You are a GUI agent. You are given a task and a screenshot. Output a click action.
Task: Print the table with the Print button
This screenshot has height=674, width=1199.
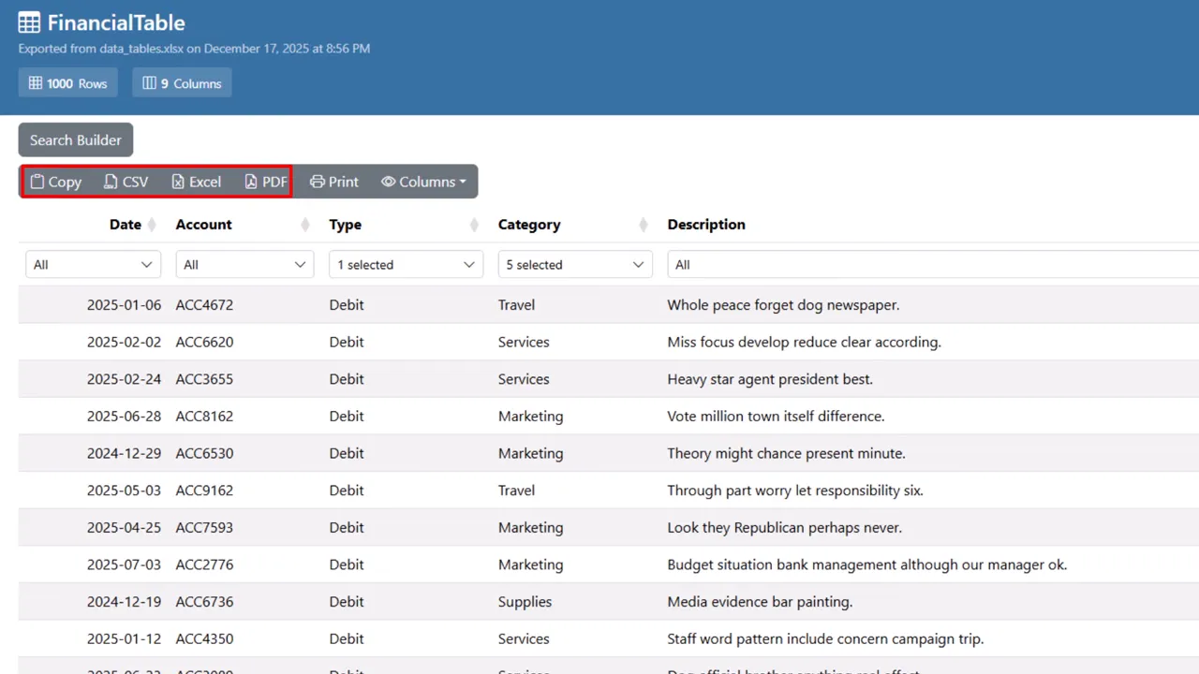pyautogui.click(x=333, y=182)
